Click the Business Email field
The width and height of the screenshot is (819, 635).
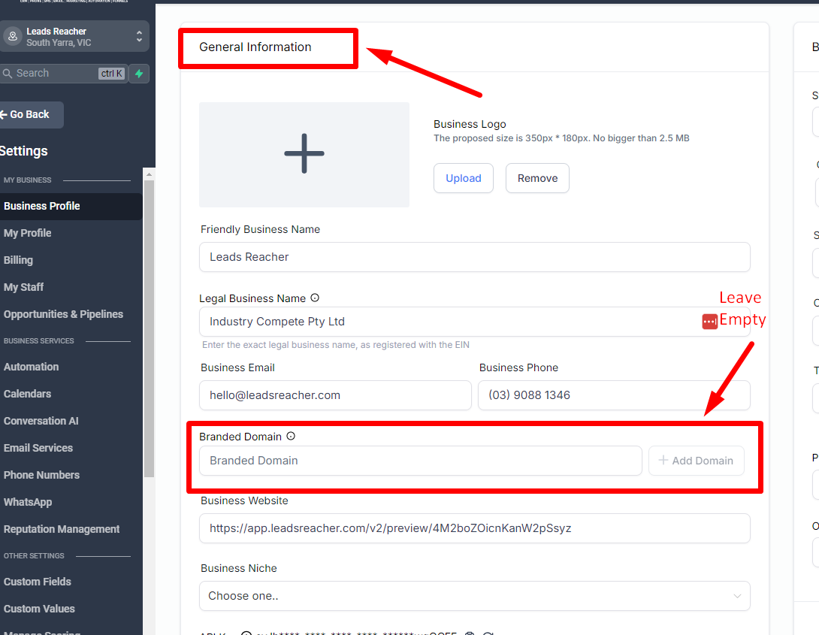point(335,395)
